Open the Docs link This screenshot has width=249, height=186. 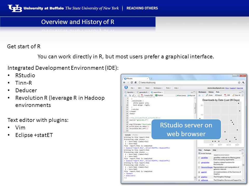pos(227,88)
